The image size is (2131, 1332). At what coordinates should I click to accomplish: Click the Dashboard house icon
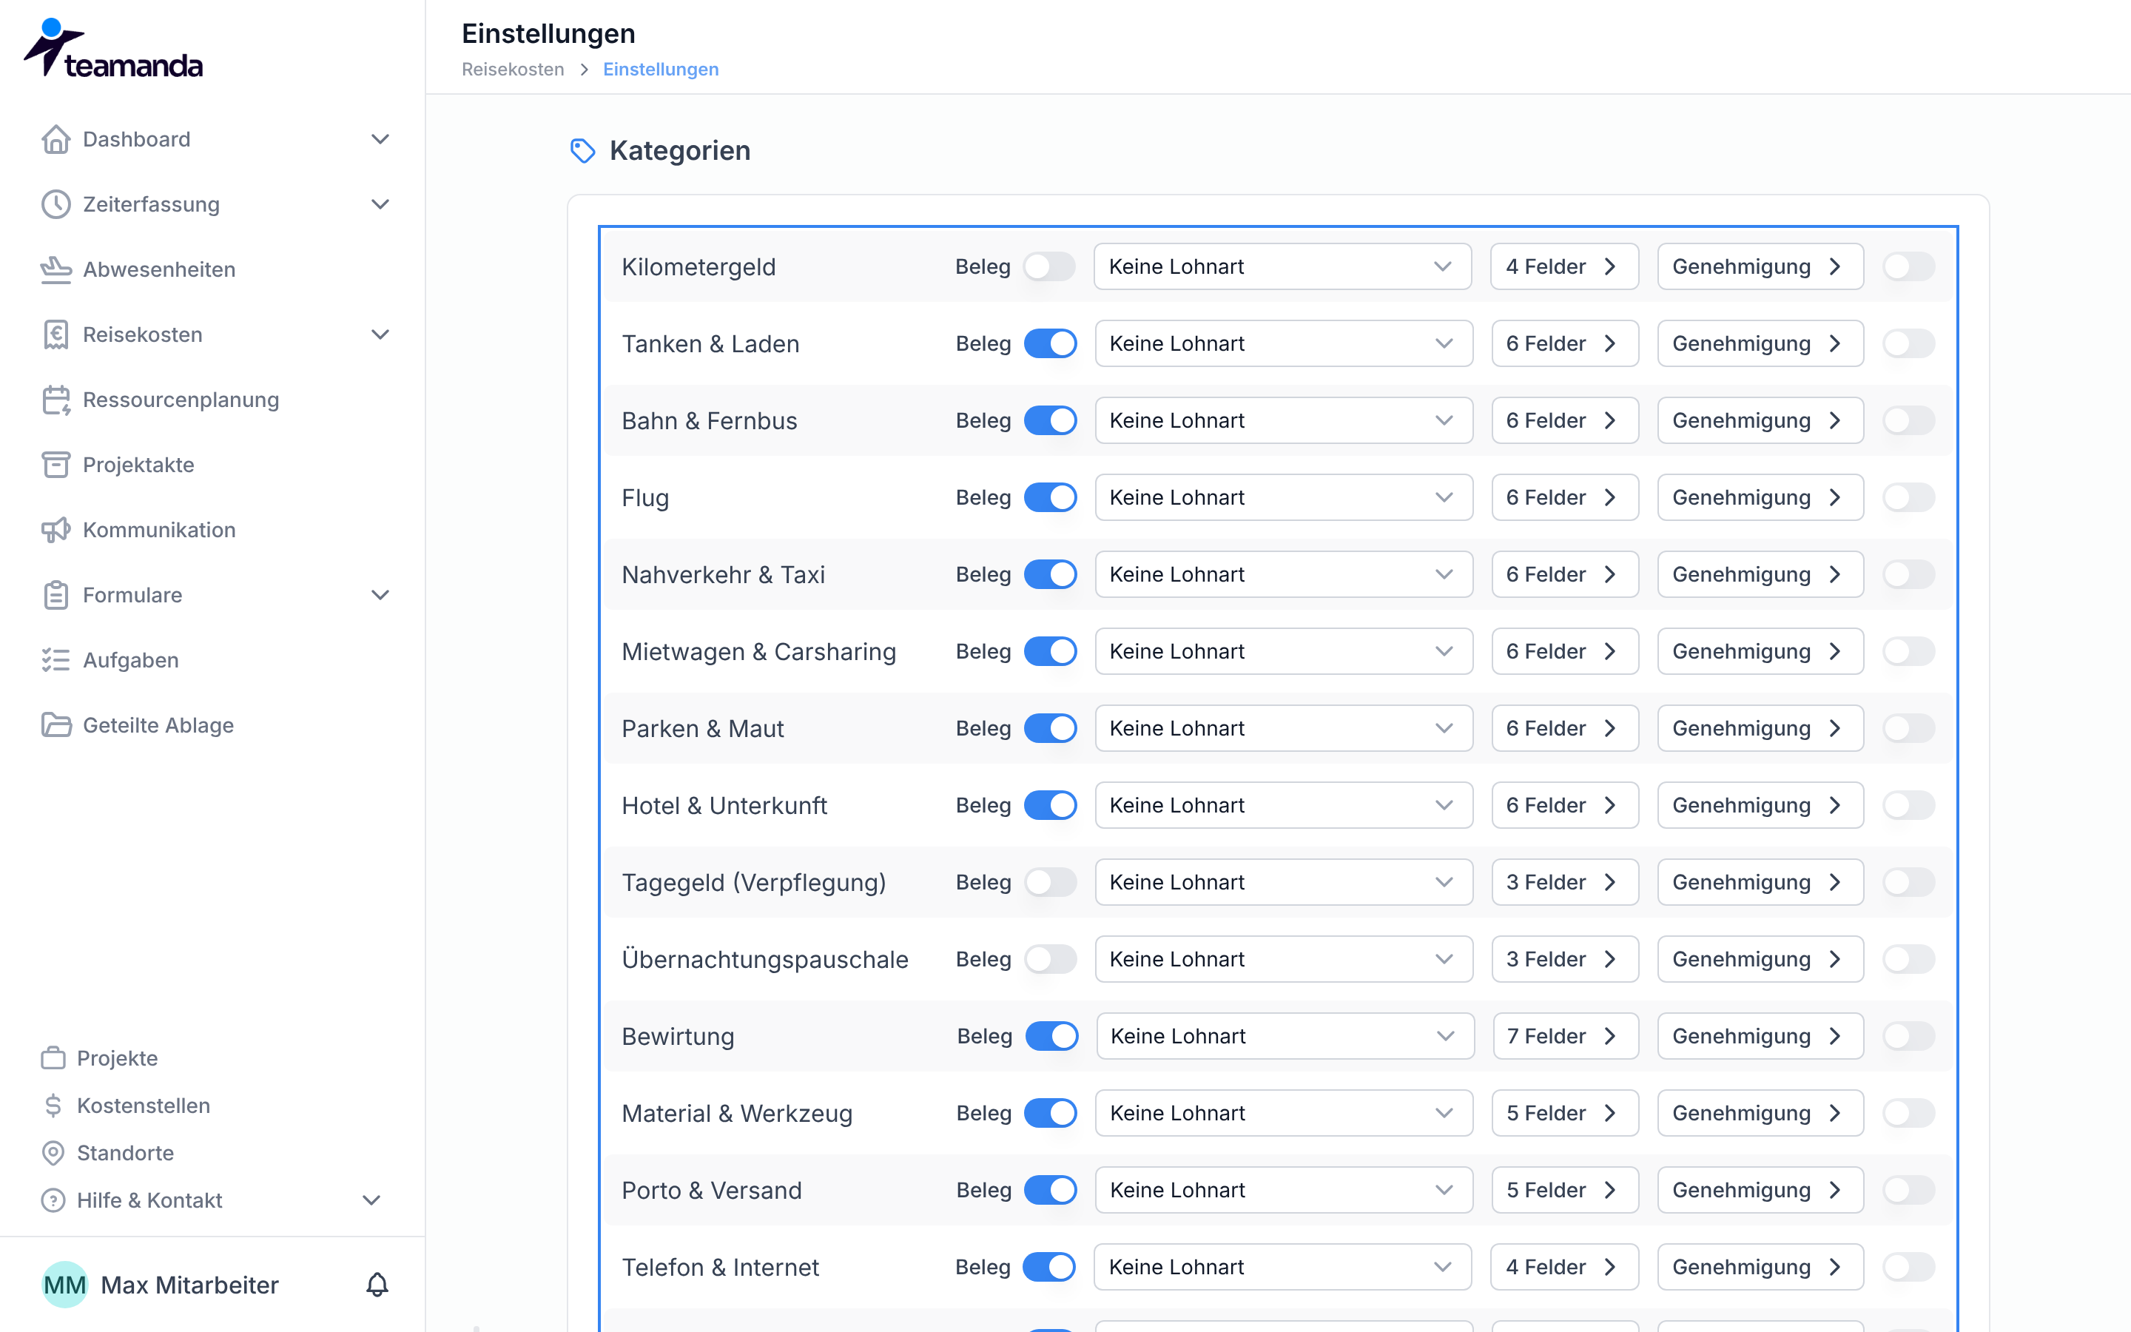pos(55,139)
